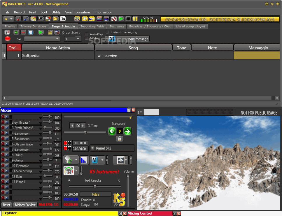282x216 pixels.
Task: Toggle the transpose padlock in Mixer
Action: click(x=120, y=138)
